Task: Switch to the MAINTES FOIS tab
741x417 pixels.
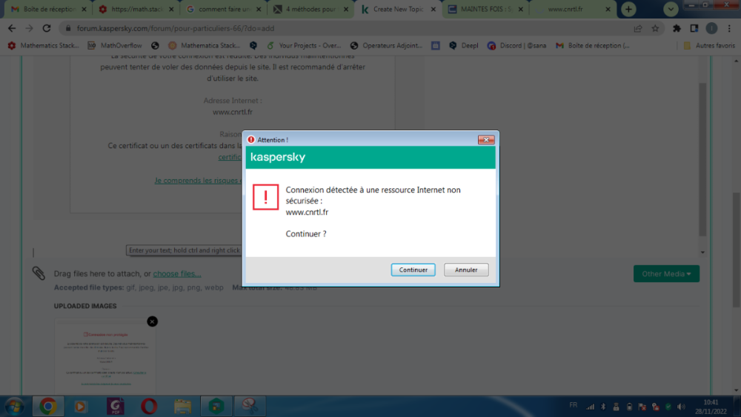Action: coord(486,9)
